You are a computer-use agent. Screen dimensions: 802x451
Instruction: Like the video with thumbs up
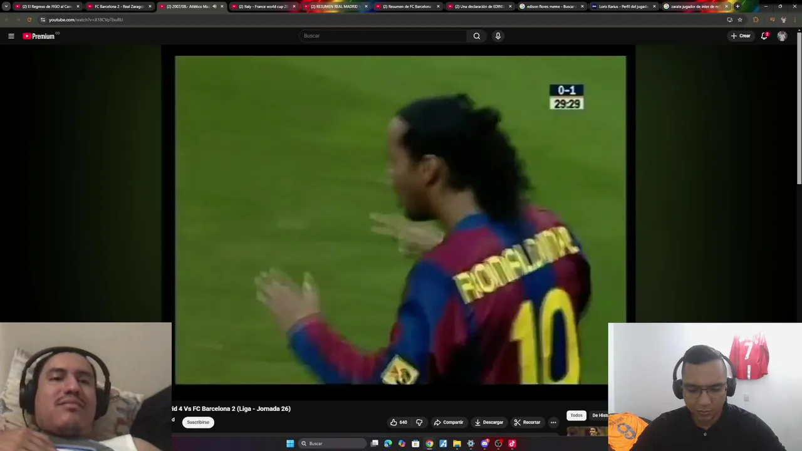point(398,422)
